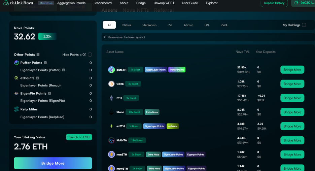Image resolution: width=315 pixels, height=171 pixels.
Task: Click the MANTA token icon
Action: pos(111,140)
